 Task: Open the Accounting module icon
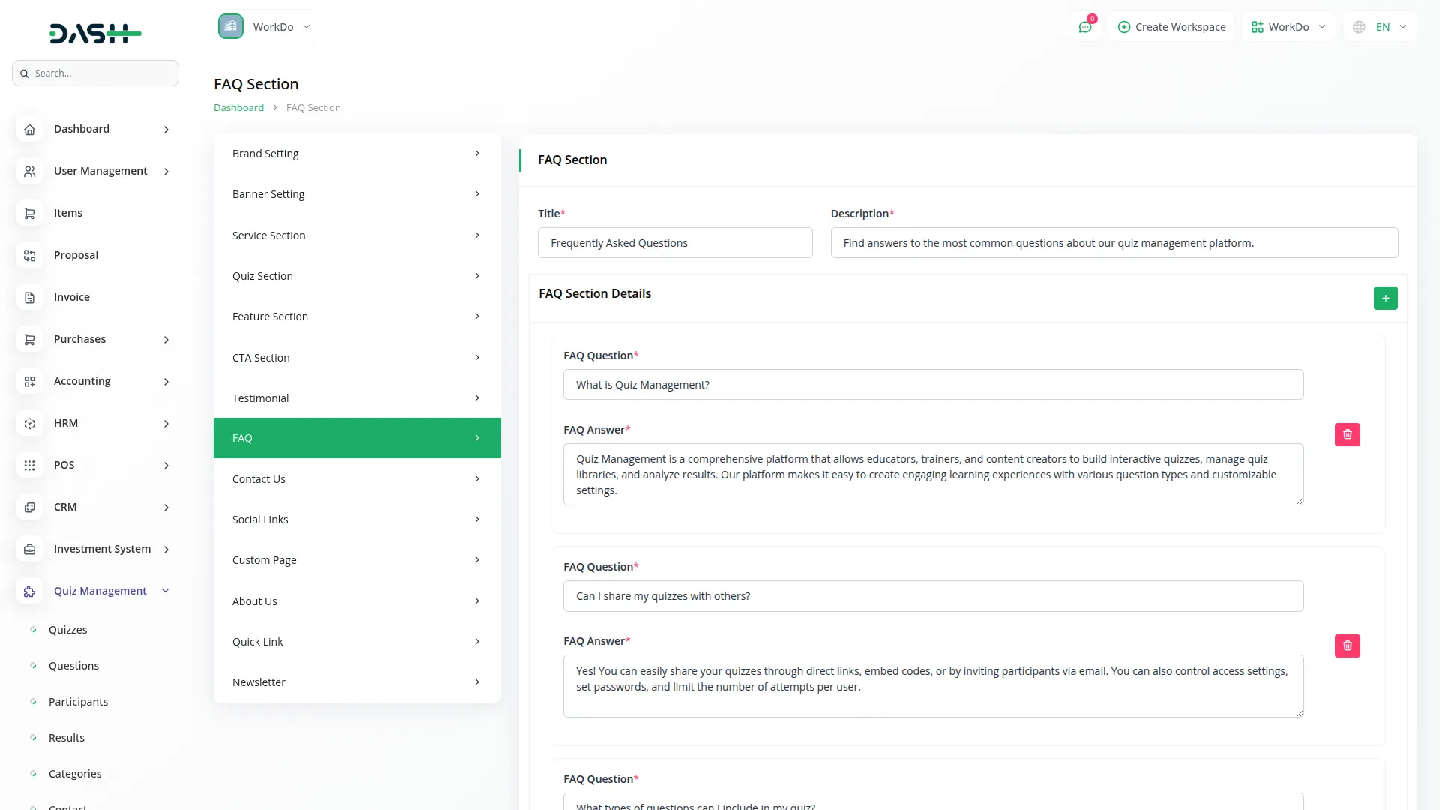29,381
